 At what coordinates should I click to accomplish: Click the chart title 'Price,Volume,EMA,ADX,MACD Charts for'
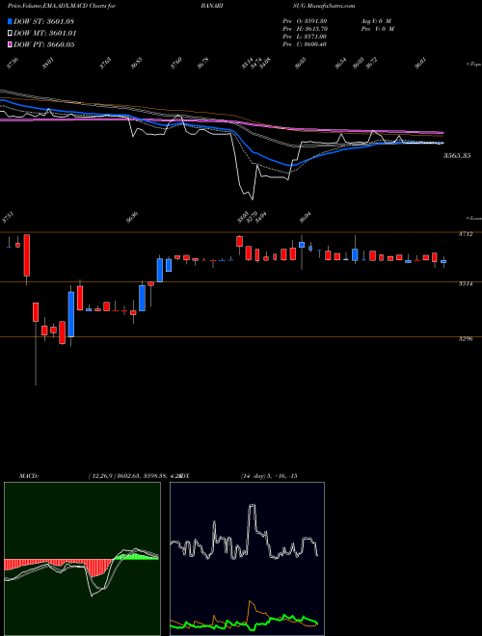point(62,6)
